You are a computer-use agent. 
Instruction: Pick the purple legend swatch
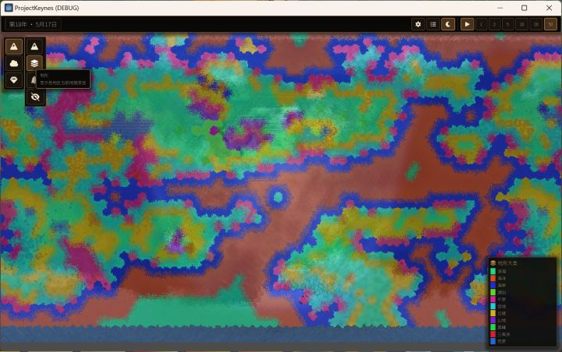(x=493, y=320)
